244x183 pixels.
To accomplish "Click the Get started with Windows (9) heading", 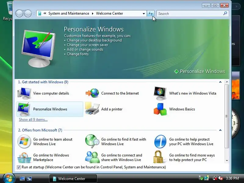I will [x=43, y=82].
